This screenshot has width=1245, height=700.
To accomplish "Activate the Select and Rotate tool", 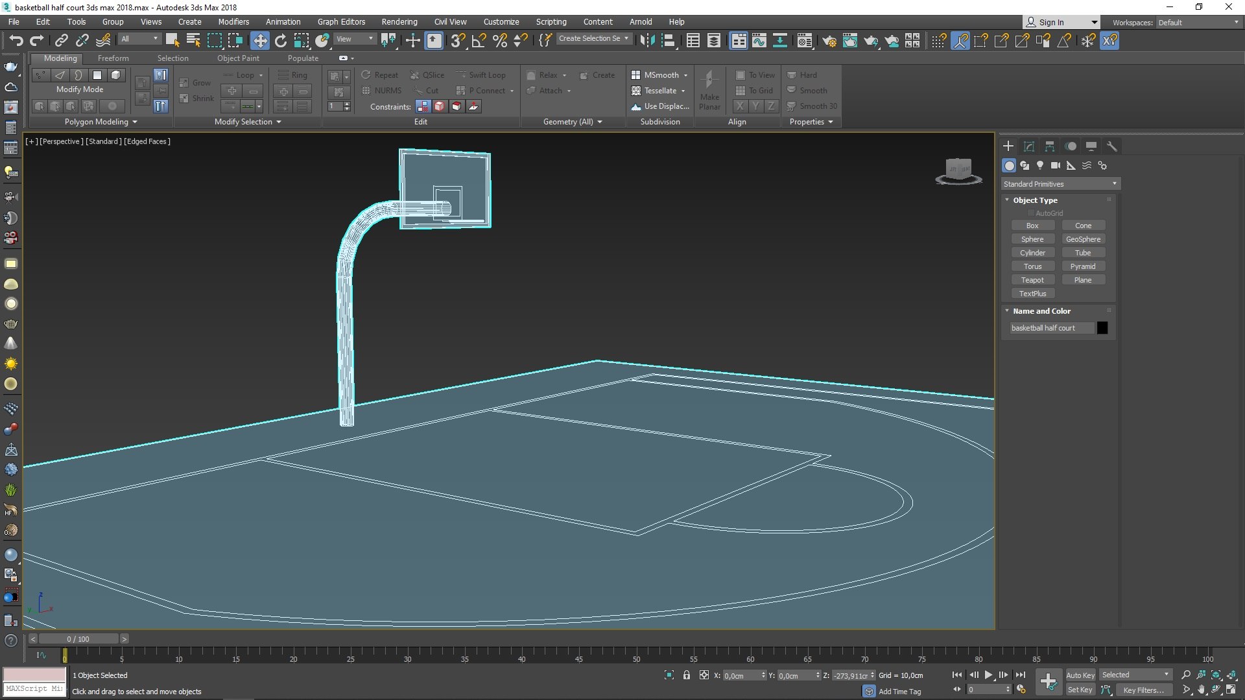I will pyautogui.click(x=280, y=40).
